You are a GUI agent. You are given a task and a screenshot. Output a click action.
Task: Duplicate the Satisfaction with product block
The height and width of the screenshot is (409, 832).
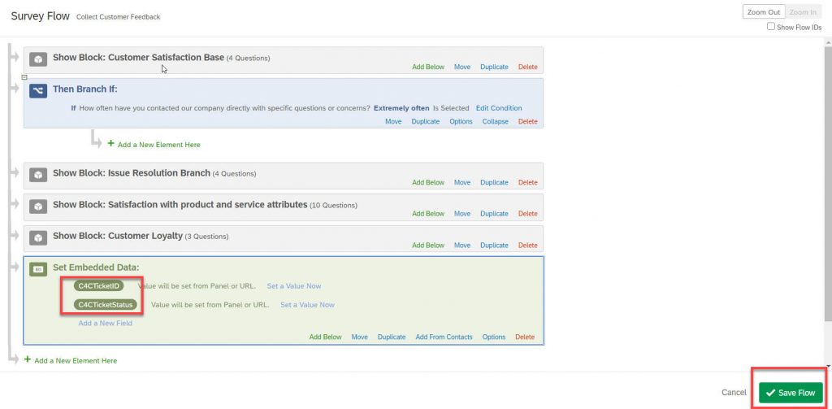pos(494,214)
